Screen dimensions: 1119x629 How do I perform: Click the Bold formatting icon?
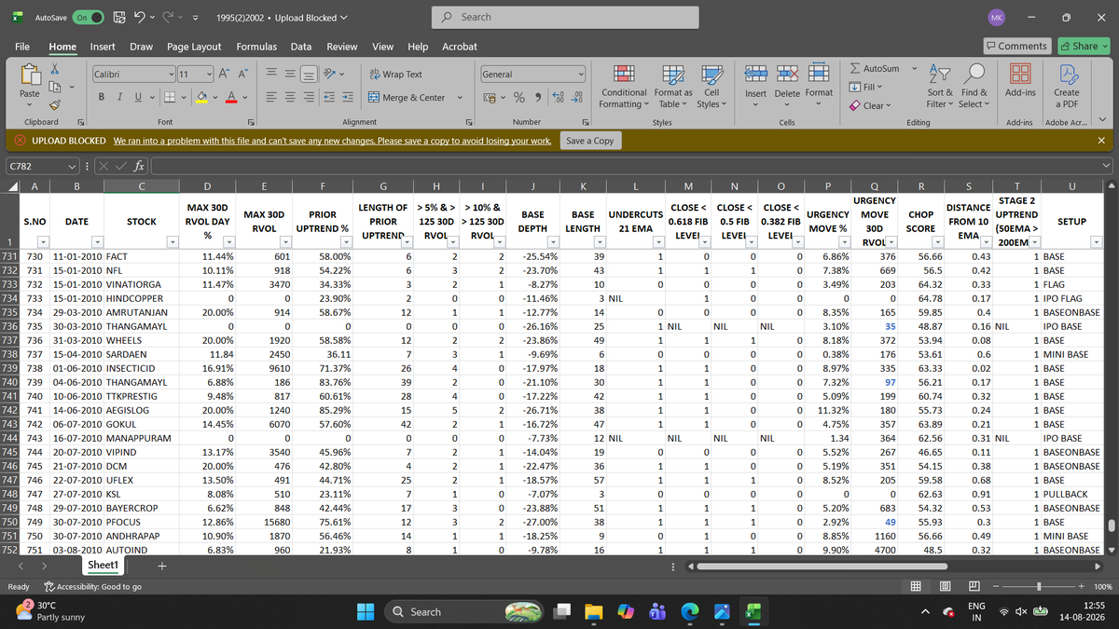coord(103,97)
